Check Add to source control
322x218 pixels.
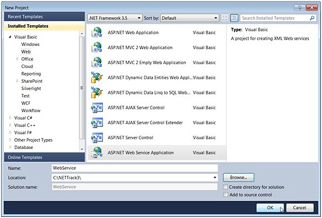coord(226,195)
